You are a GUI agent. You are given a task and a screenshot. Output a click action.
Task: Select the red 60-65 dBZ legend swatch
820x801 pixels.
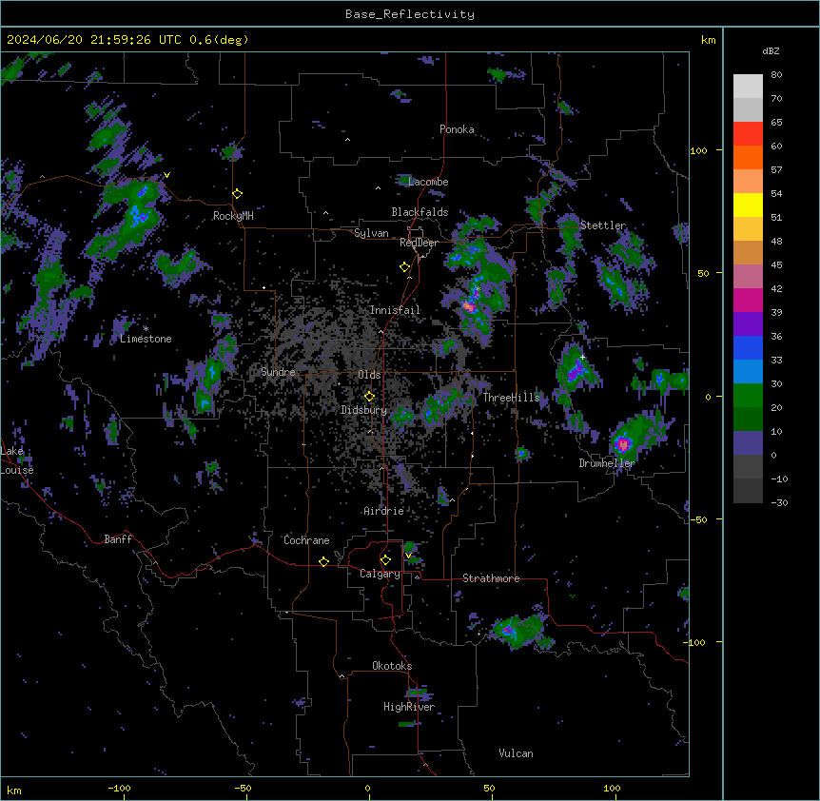(x=748, y=134)
